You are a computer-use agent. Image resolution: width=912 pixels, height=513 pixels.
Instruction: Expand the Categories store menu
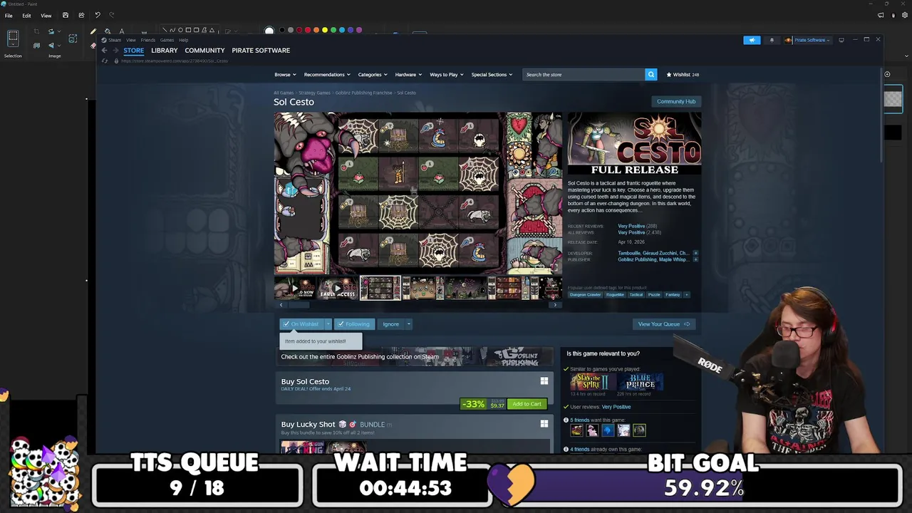tap(373, 74)
